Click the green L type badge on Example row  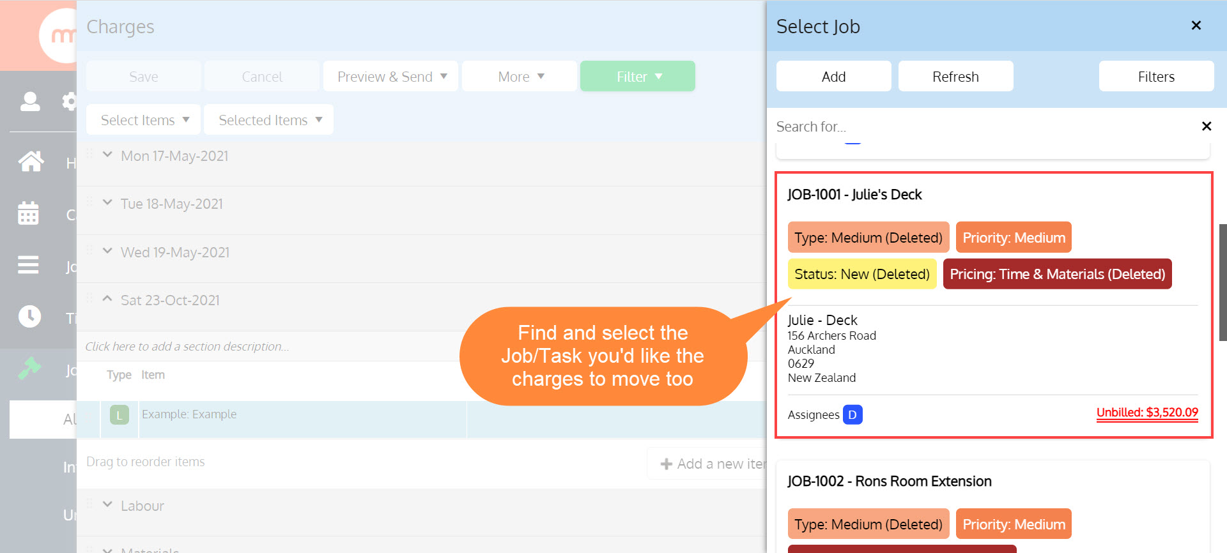(120, 415)
